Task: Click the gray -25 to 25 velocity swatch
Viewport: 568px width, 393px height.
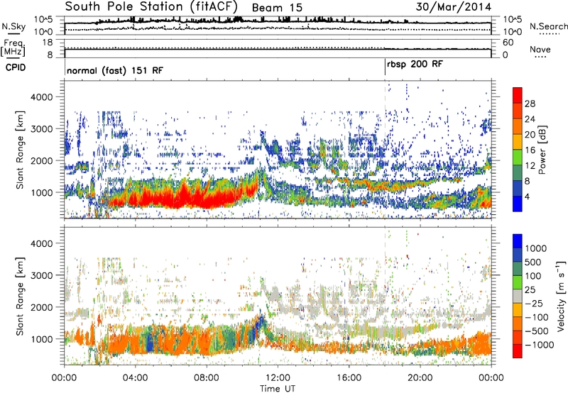Action: pos(518,297)
